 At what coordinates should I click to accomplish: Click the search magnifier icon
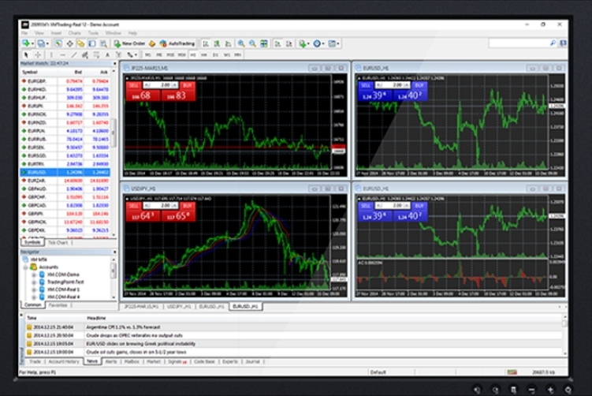tap(553, 43)
